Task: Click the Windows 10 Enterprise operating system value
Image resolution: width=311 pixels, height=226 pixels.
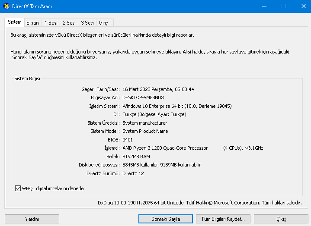Action: 177,106
